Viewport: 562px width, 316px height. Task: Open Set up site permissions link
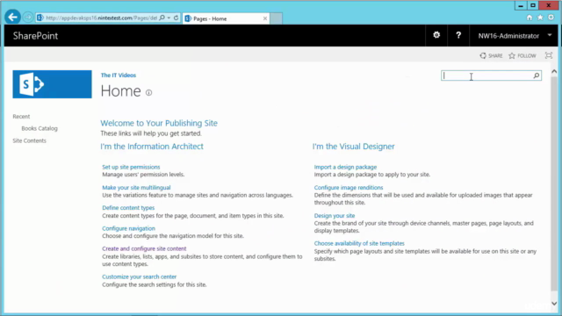(131, 167)
